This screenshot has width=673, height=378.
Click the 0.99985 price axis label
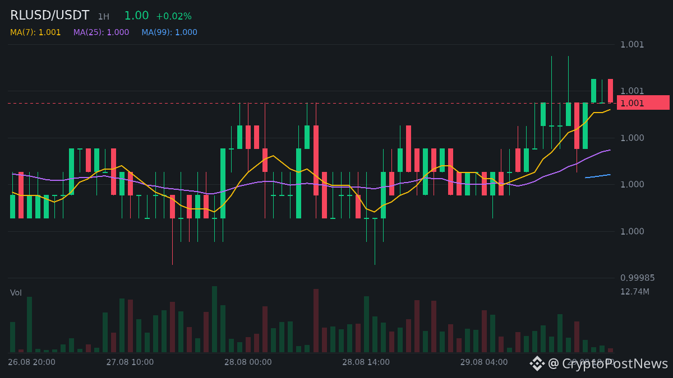tap(638, 278)
